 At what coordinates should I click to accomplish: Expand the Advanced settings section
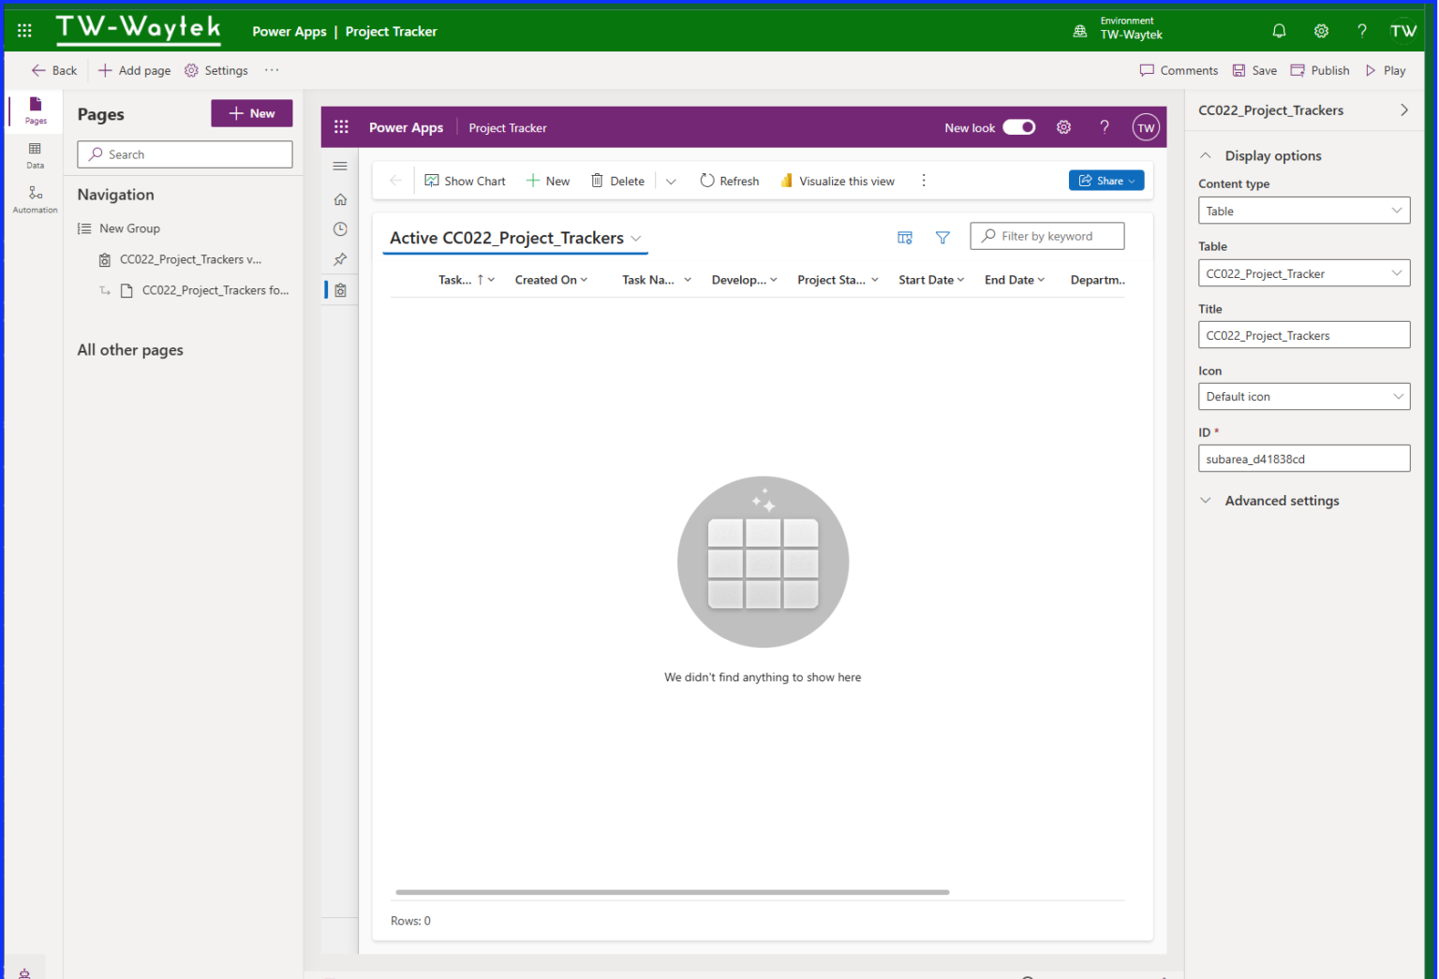(x=1207, y=501)
